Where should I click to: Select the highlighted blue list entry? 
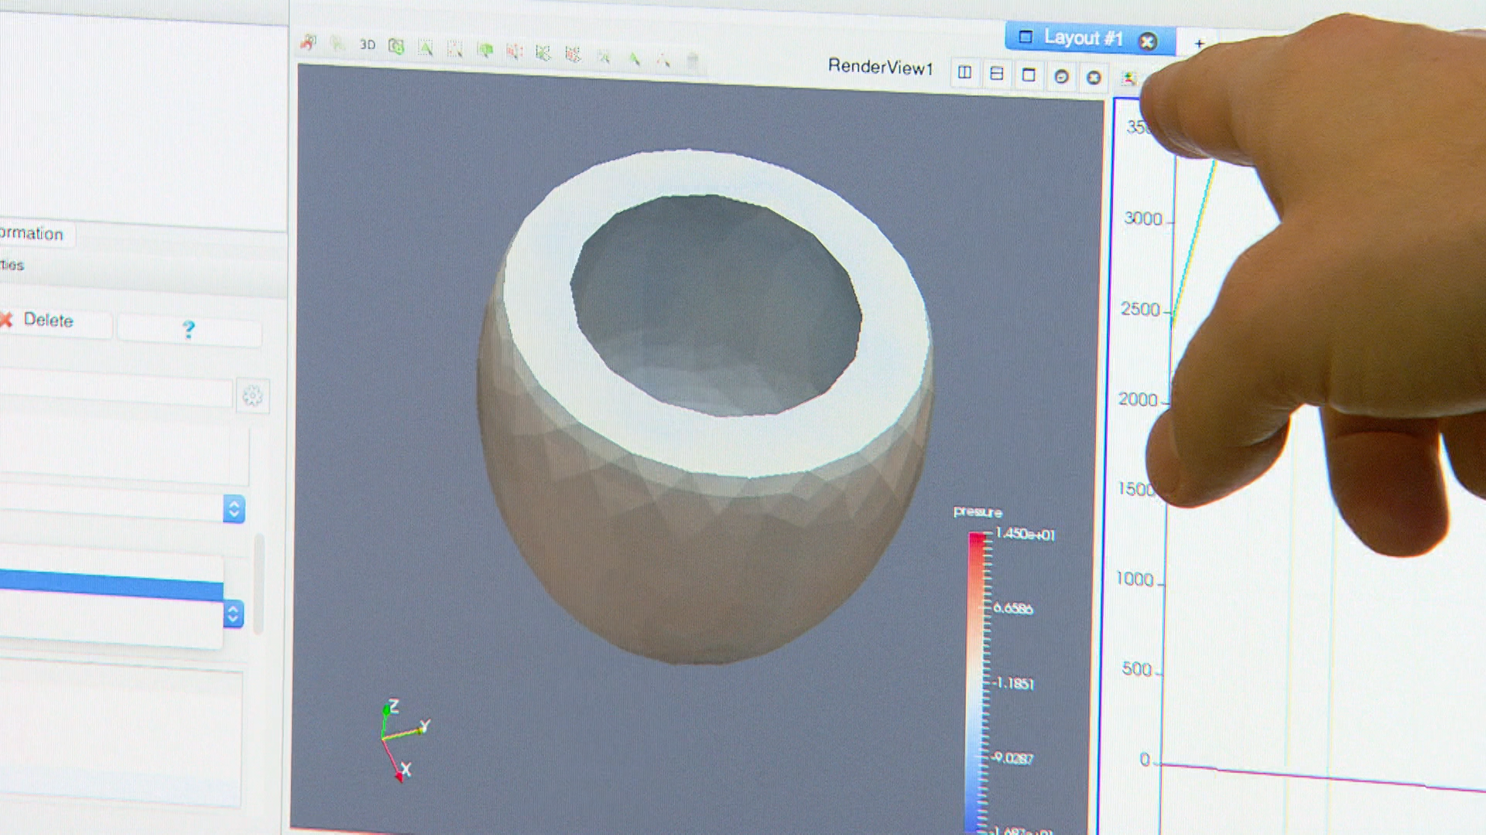click(111, 584)
